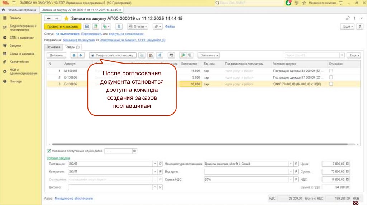The width and height of the screenshot is (367, 205).
Task: Move the selected row down with the arrow icon
Action: click(x=81, y=55)
